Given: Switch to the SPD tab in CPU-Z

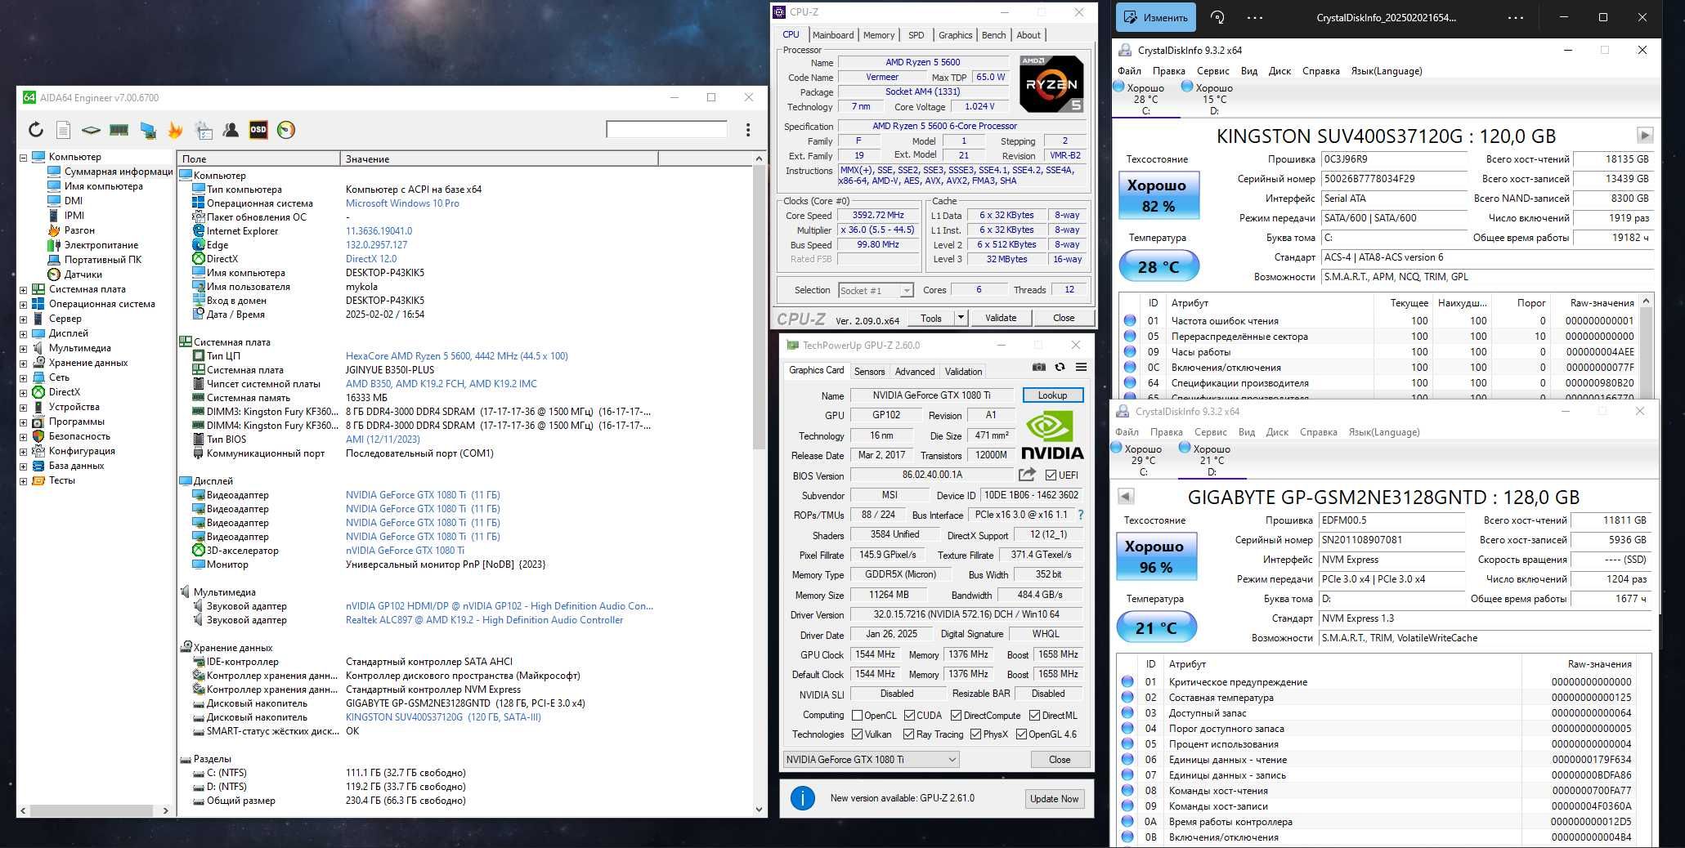Looking at the screenshot, I should point(916,35).
